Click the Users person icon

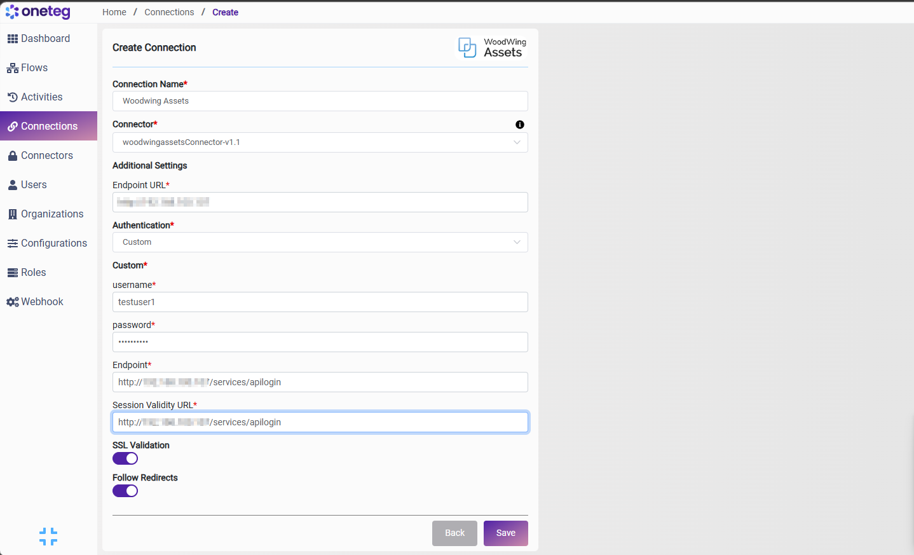[x=13, y=185]
